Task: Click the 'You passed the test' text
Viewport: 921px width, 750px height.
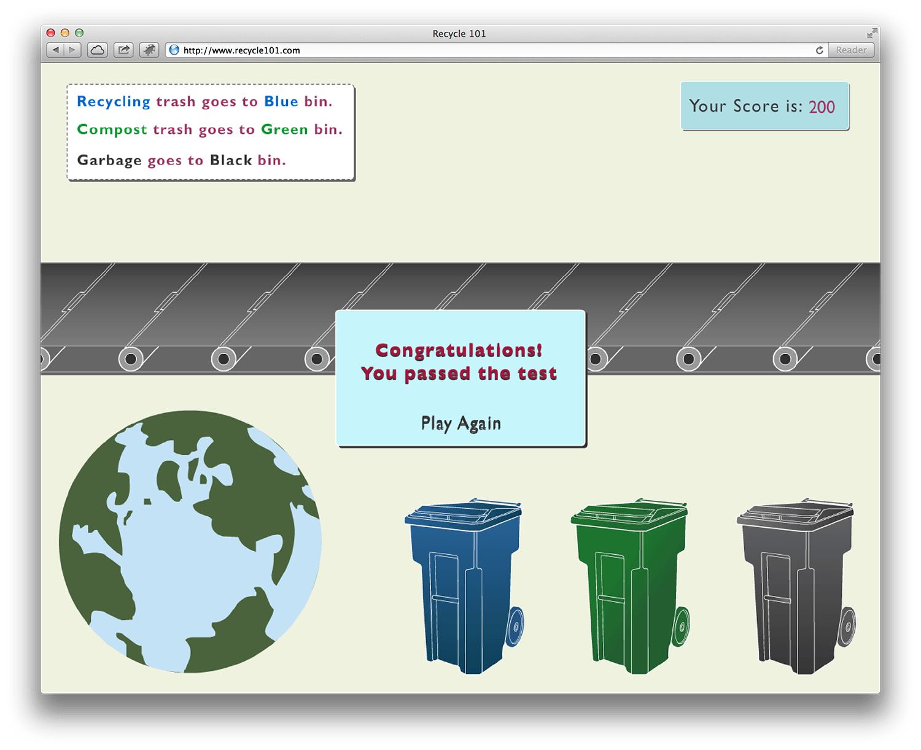Action: click(x=459, y=374)
